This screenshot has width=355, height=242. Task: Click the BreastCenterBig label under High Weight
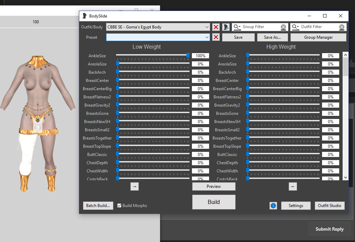[x=227, y=89]
